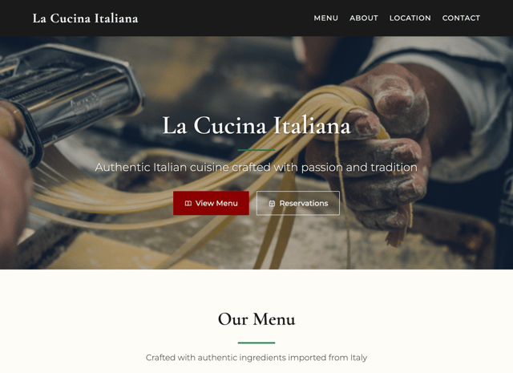
Task: Click the book icon on View Menu
Action: 188,204
